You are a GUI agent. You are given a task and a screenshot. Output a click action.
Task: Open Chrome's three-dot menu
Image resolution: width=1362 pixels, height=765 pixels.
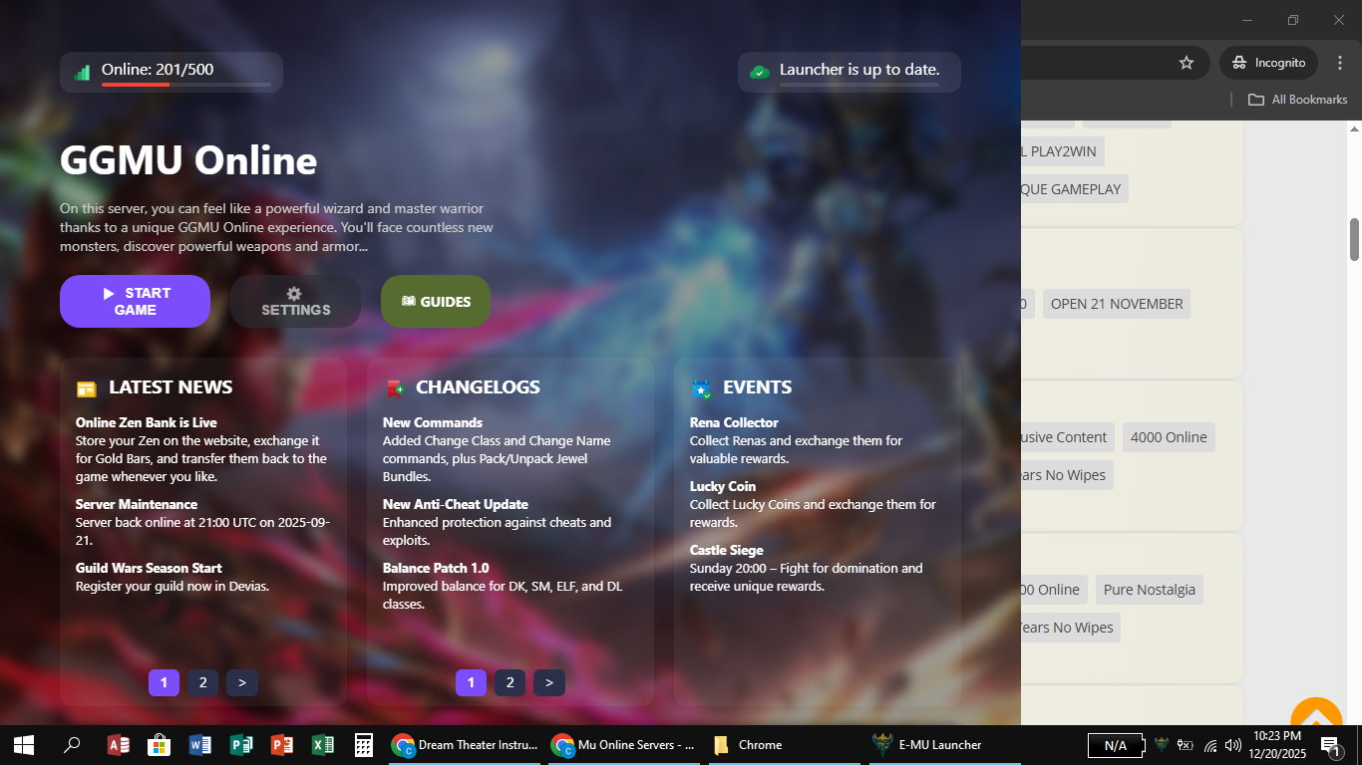click(x=1339, y=63)
